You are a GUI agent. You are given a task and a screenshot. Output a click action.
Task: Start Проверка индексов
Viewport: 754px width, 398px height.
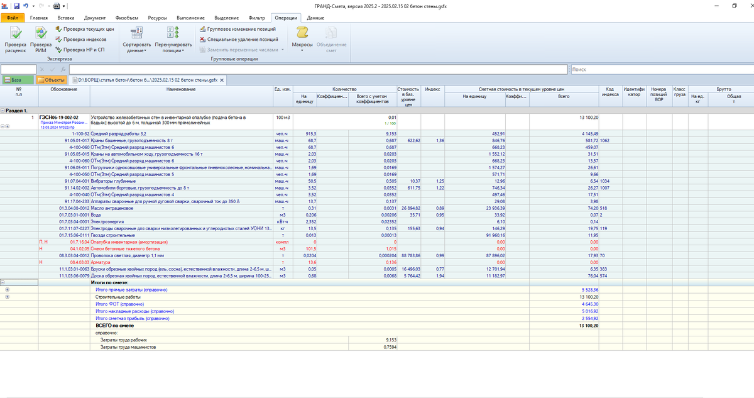click(81, 39)
